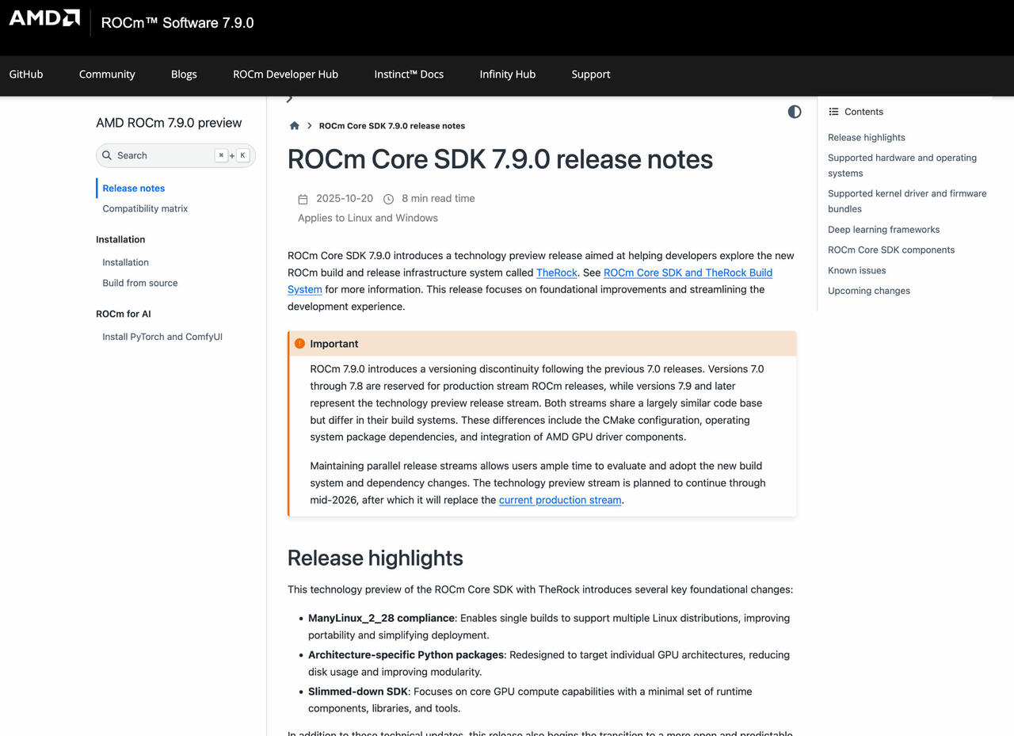This screenshot has width=1014, height=736.
Task: Toggle the light/dark theme switcher
Action: [x=794, y=112]
